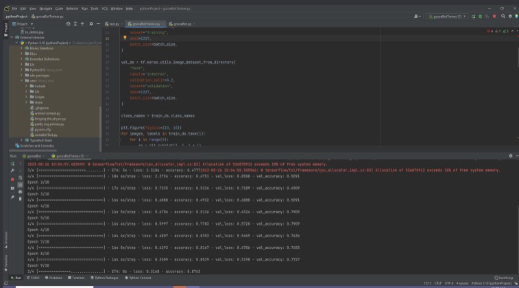
Task: Open the TODO tool window
Action: [x=33, y=278]
